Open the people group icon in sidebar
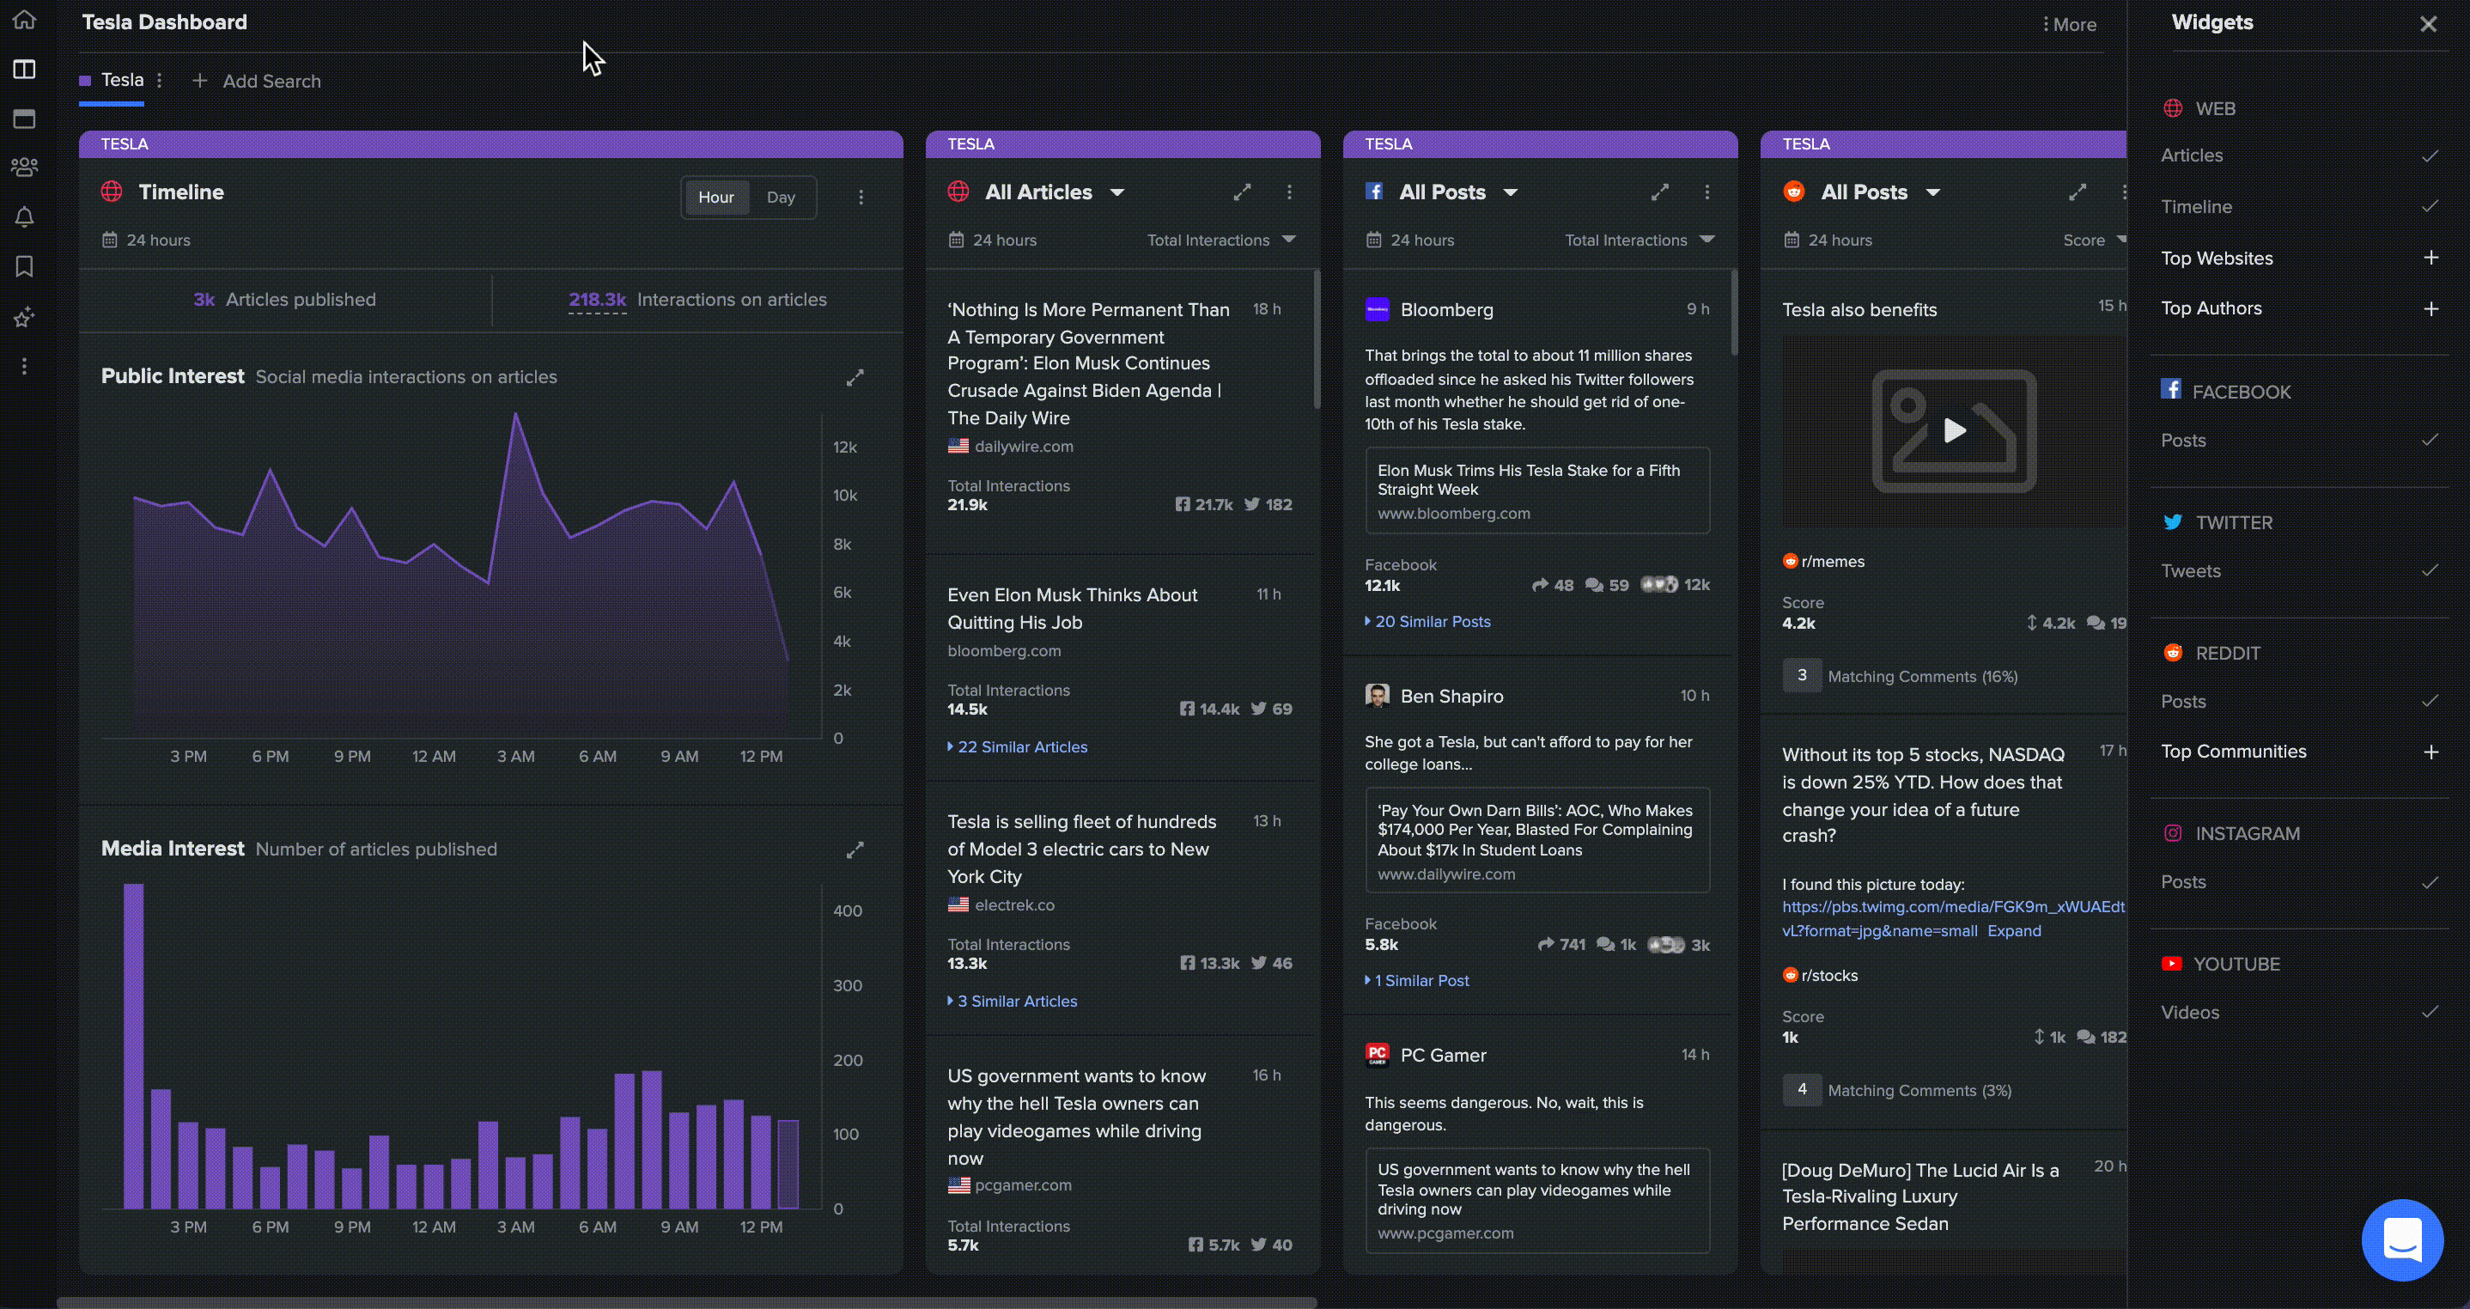 (24, 167)
